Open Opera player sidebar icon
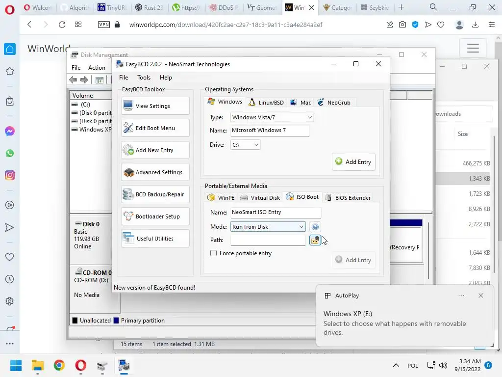502x377 pixels. 10,205
